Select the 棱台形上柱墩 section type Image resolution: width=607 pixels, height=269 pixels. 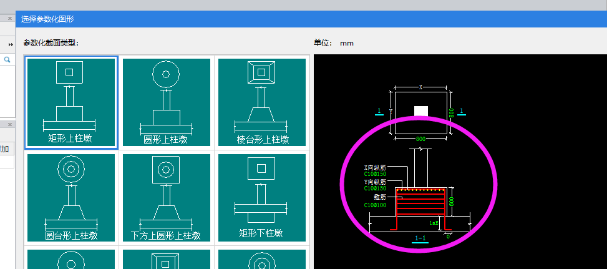262,102
